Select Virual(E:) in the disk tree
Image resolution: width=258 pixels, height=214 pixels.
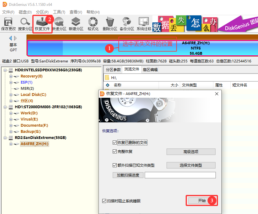29,119
